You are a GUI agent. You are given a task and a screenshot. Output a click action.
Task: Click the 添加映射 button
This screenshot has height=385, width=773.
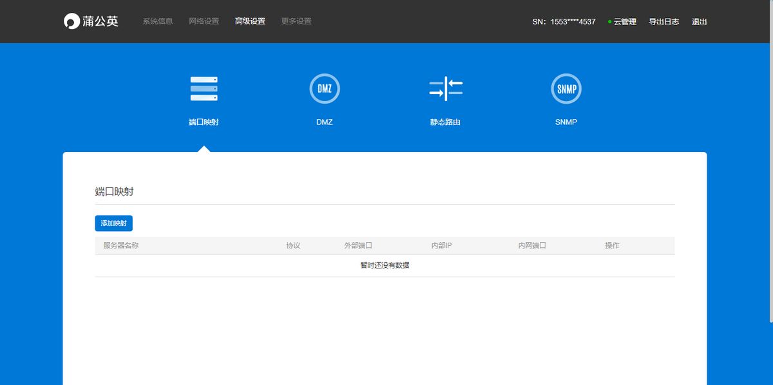click(113, 223)
